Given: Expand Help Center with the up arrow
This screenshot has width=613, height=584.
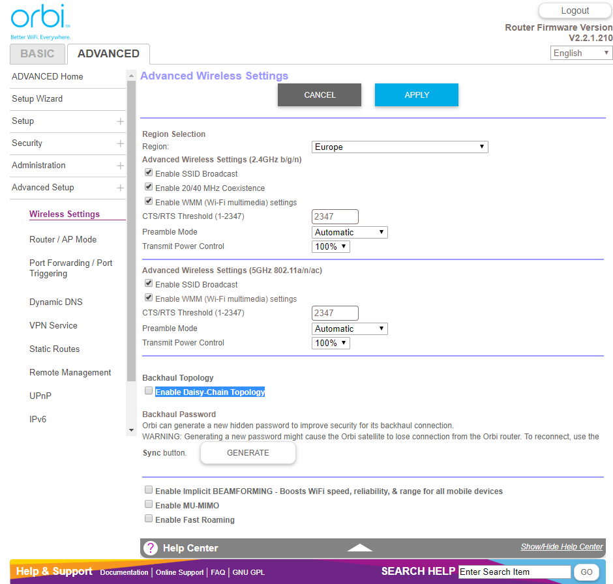Looking at the screenshot, I should 359,548.
